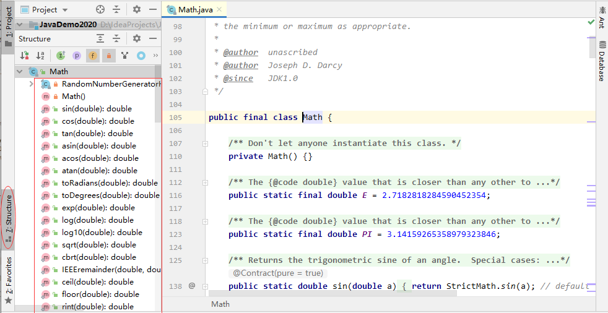
Task: Open the 2: Favorites tool window tab
Action: (x=8, y=280)
